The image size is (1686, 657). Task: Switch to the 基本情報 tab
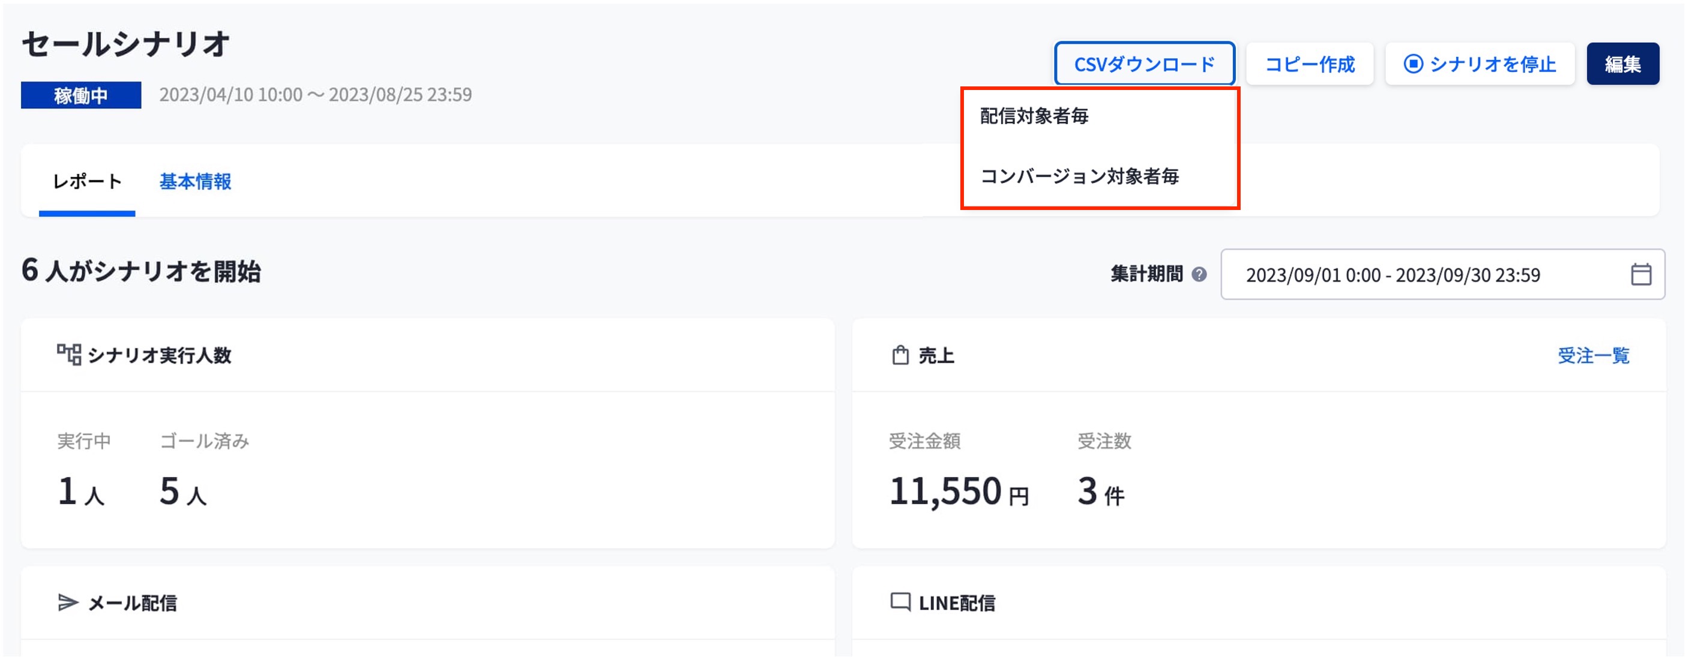point(195,181)
